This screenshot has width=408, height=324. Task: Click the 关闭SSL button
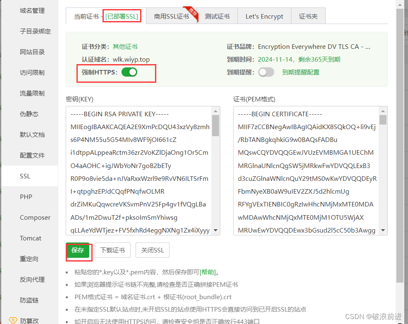click(x=152, y=250)
